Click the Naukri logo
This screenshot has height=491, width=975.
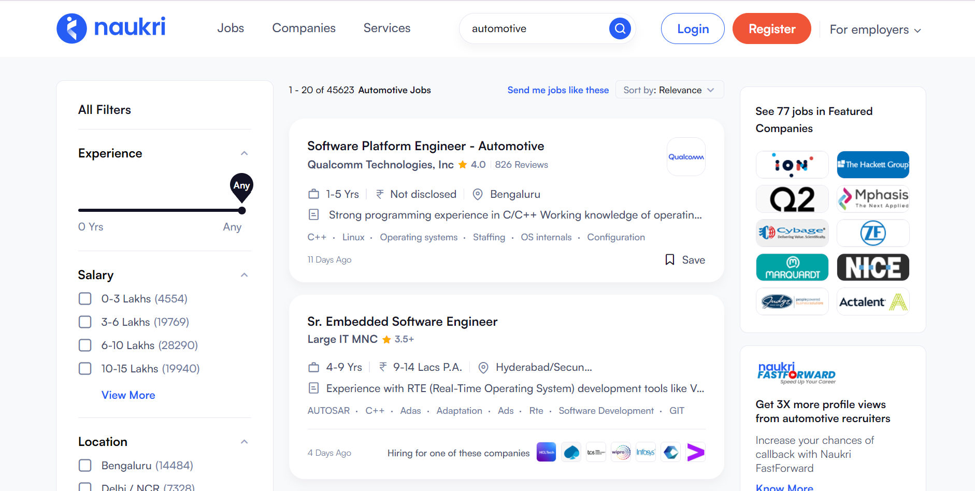coord(111,28)
